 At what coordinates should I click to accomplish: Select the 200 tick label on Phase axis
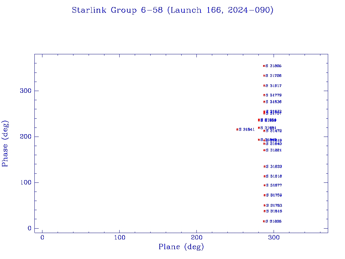[26, 137]
